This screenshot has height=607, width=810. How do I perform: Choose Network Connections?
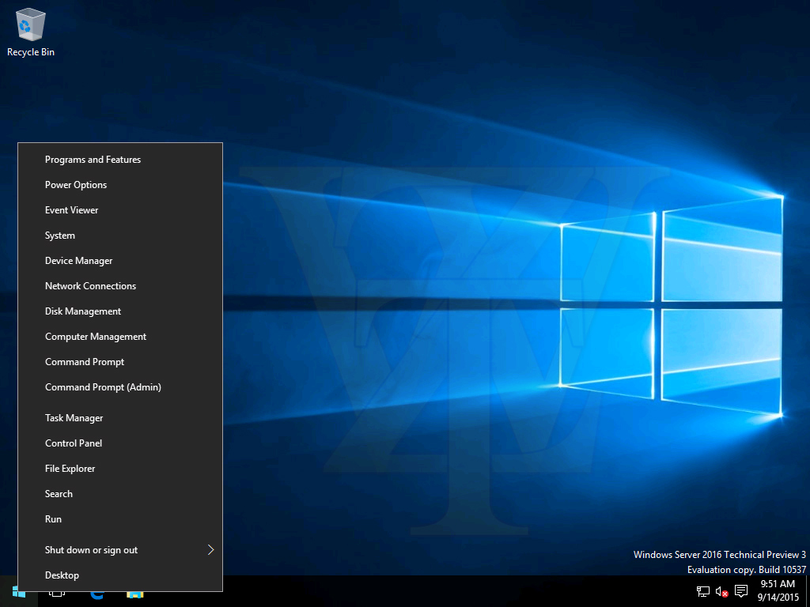(x=90, y=286)
